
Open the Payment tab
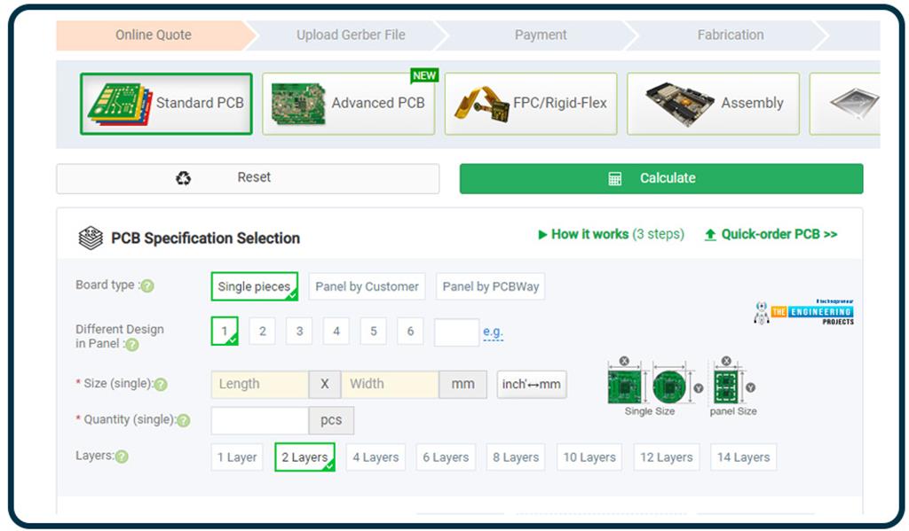[540, 35]
